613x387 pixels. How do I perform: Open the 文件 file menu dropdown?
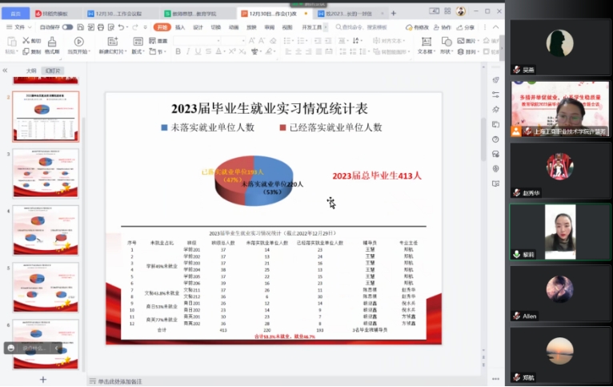(18, 27)
